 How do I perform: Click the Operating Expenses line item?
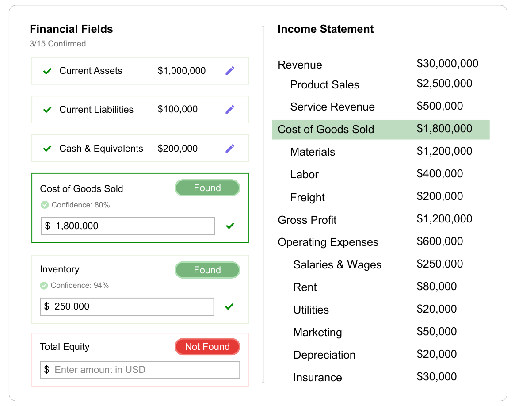click(x=328, y=242)
